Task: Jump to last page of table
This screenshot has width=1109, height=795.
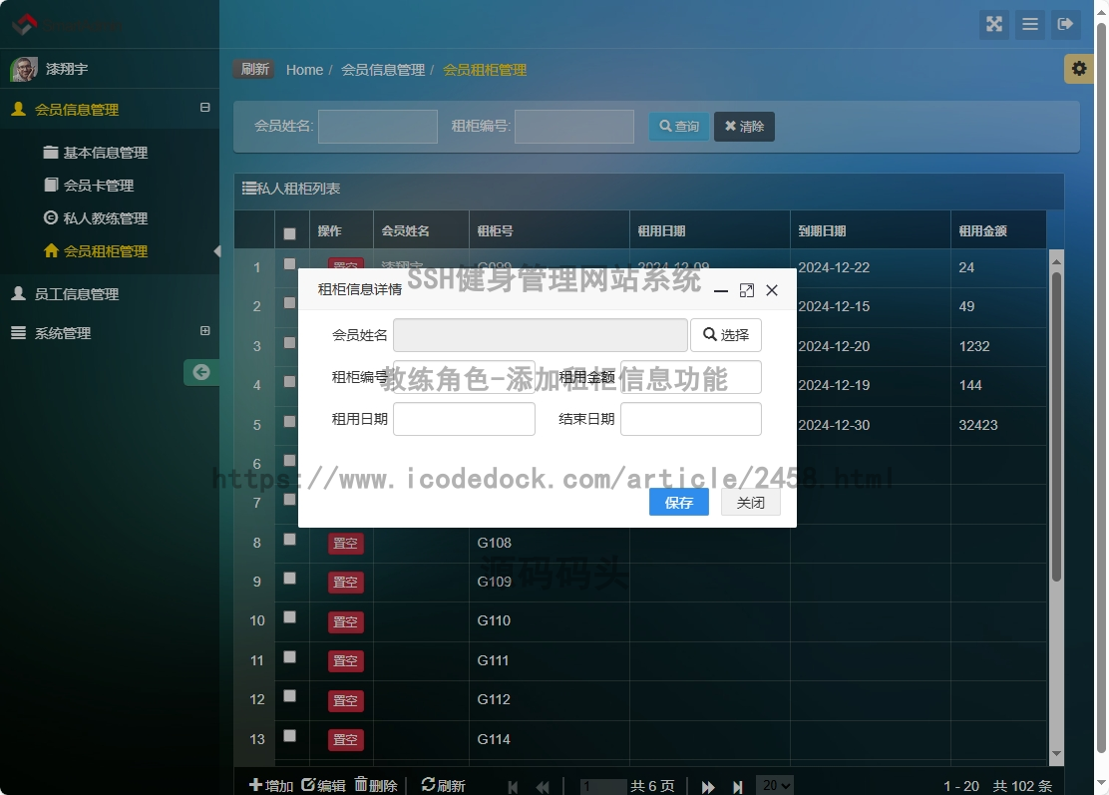Action: (x=738, y=787)
